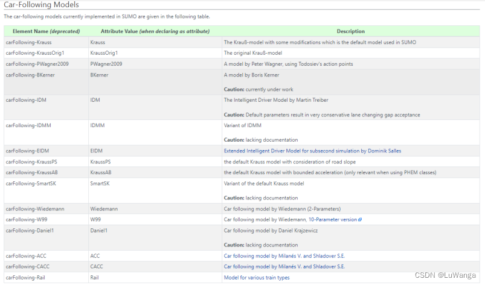
Task: Open the ACC row's Milanés and Shladover link
Action: 284,255
